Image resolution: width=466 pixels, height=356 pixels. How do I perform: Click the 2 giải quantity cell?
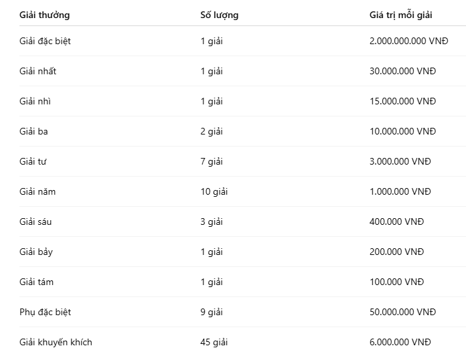(x=212, y=131)
